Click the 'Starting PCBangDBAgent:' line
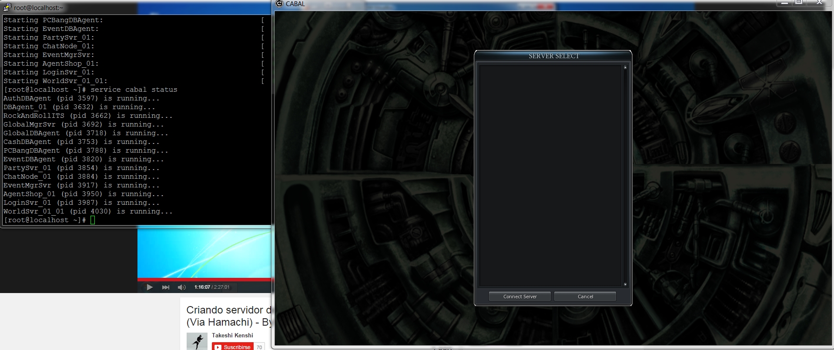This screenshot has height=350, width=834. click(x=54, y=20)
